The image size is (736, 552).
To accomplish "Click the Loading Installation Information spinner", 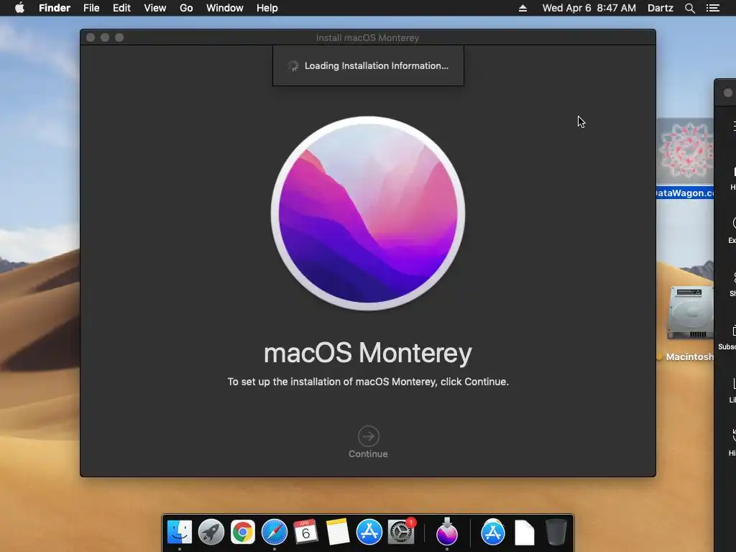I will pos(293,65).
